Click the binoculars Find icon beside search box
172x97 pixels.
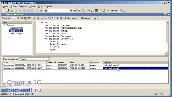pos(46,11)
